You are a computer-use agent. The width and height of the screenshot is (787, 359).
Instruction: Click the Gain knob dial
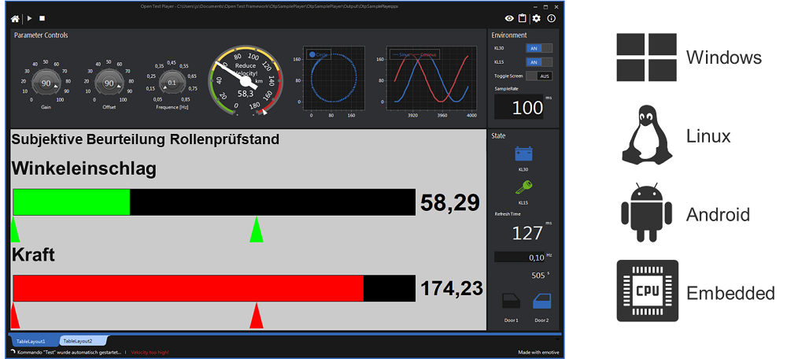46,83
